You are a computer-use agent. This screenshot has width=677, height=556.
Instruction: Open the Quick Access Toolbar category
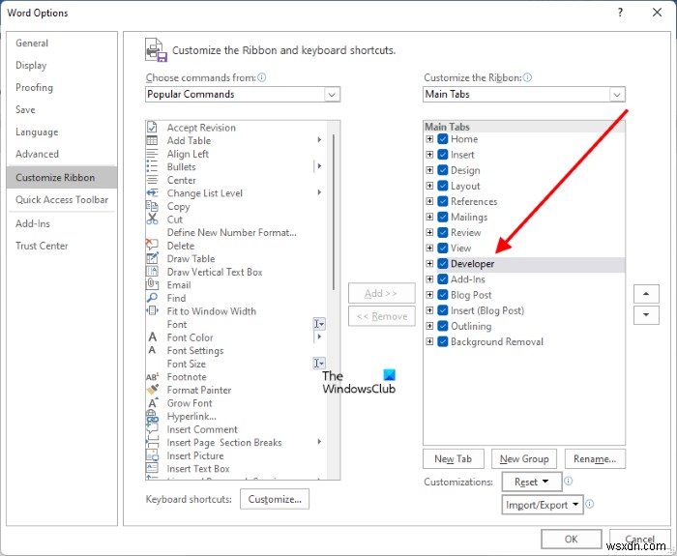(62, 199)
